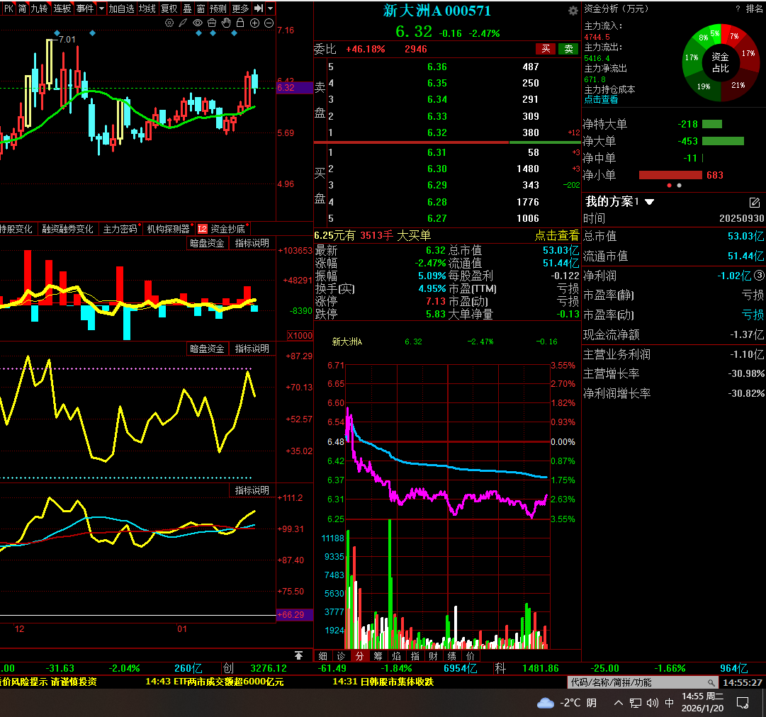Show hidden tray icons chevron

tap(619, 703)
